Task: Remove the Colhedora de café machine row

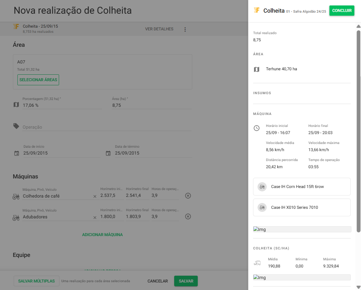Action: (x=188, y=196)
